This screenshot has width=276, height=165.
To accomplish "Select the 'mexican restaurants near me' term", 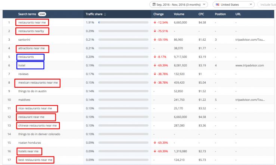I will pos(37,82).
